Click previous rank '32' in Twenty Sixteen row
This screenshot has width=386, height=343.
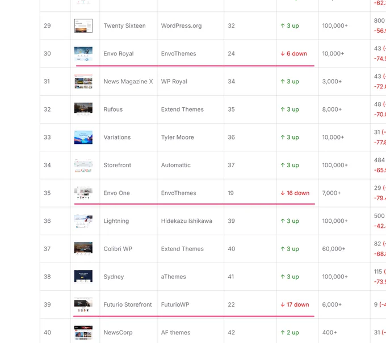[231, 26]
